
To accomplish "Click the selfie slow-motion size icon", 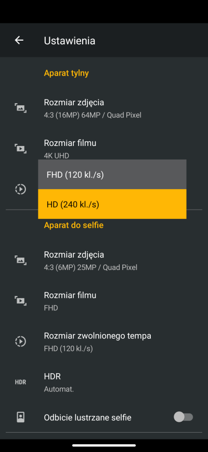I will [x=20, y=341].
